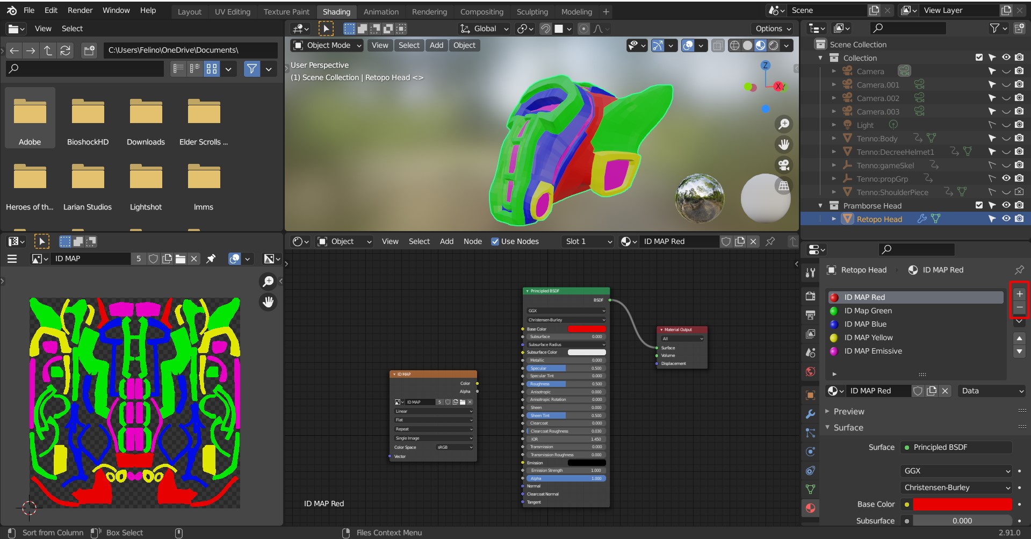Open the Global transform orientation dropdown

point(484,29)
